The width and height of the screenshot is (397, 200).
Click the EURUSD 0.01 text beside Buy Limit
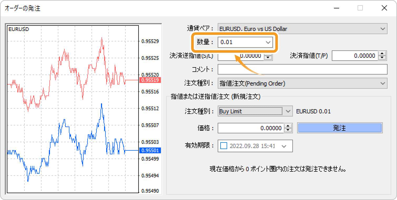pos(313,111)
